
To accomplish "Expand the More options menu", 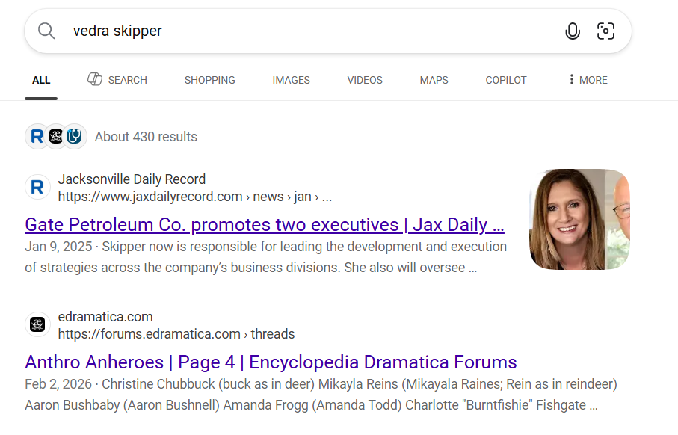I will [x=588, y=80].
